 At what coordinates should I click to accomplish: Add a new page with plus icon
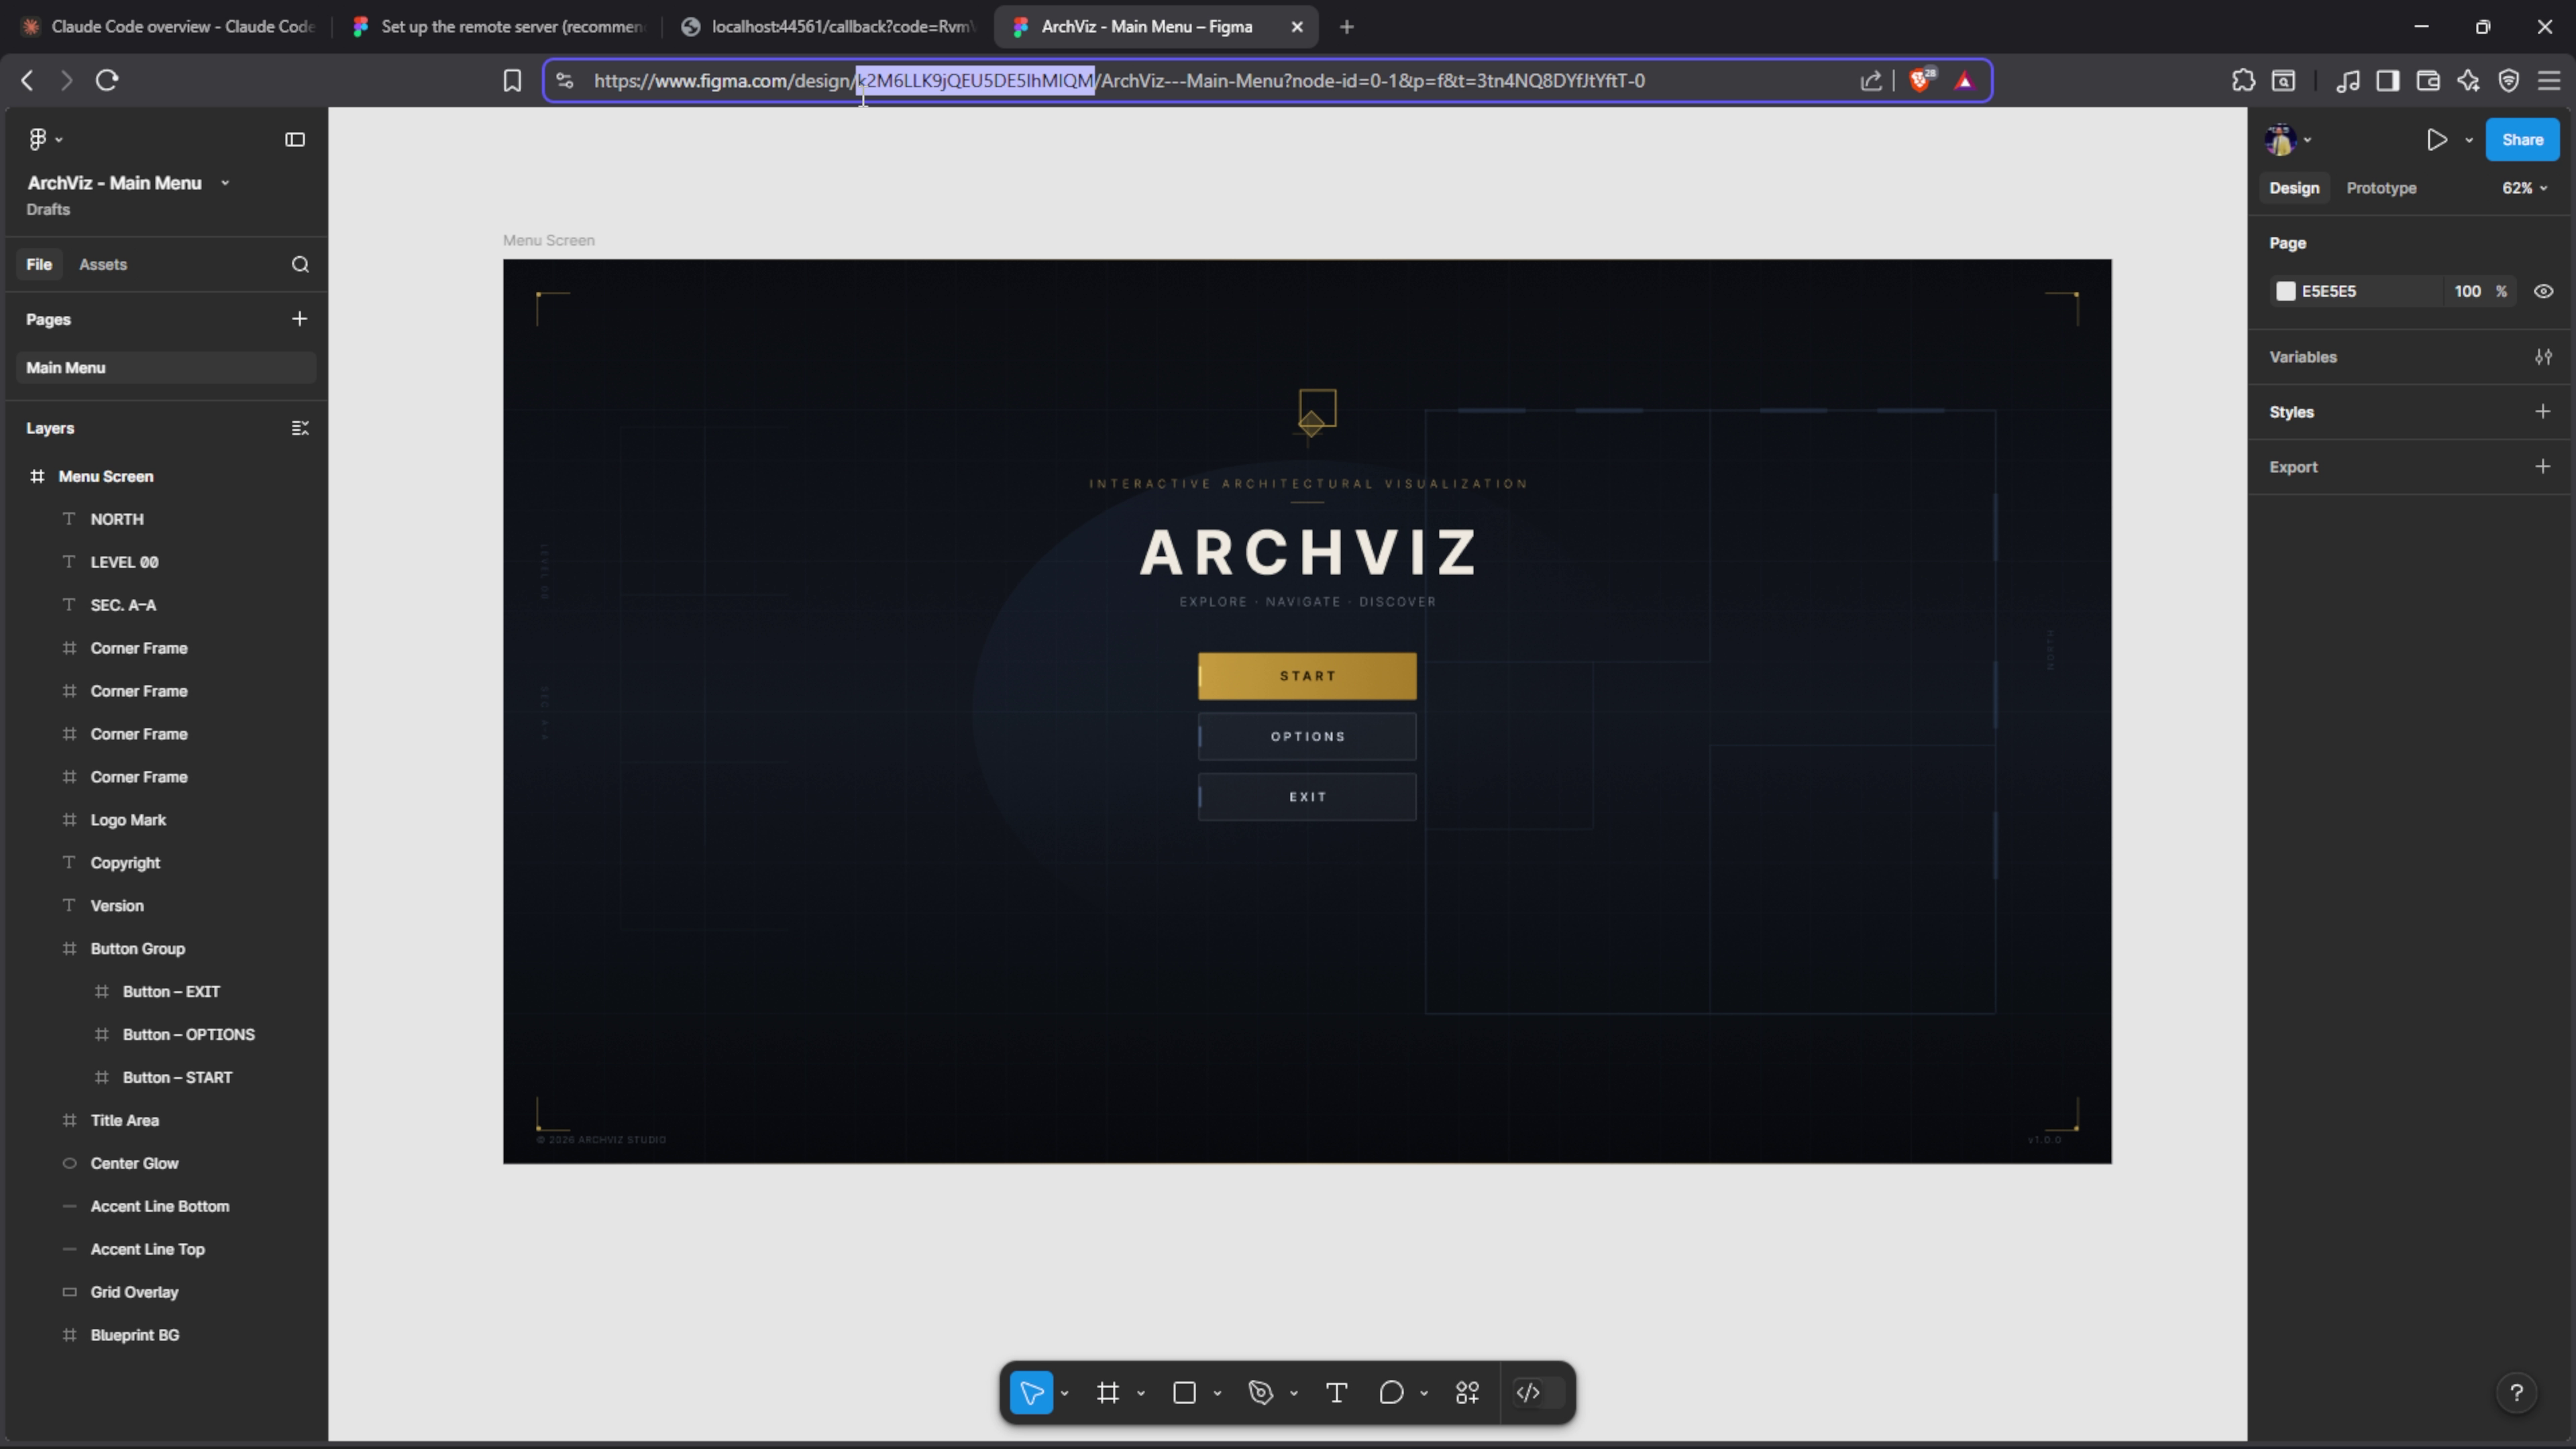[299, 319]
